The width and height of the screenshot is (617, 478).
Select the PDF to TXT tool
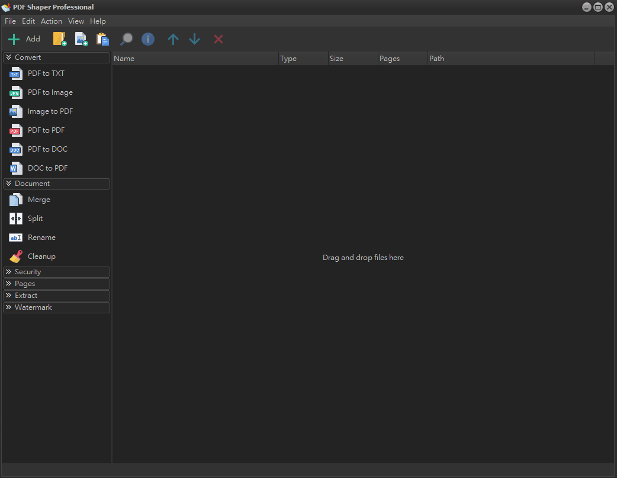[x=46, y=73]
